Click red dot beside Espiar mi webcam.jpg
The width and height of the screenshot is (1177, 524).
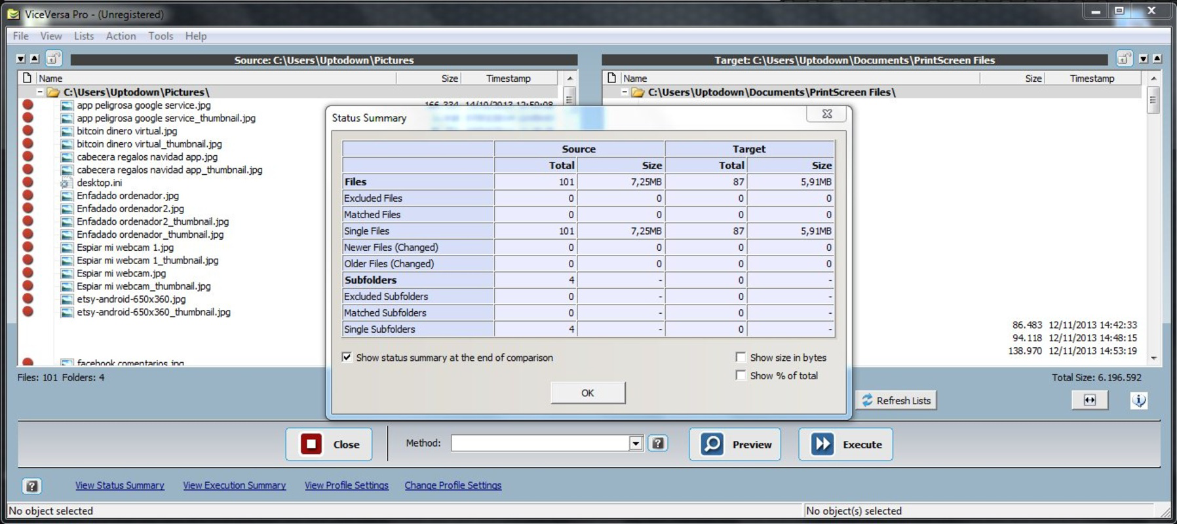pyautogui.click(x=28, y=273)
